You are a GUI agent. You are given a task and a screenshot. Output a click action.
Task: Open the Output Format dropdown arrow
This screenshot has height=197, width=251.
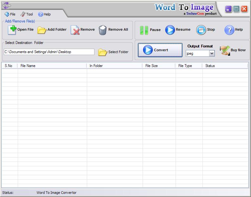pos(212,53)
